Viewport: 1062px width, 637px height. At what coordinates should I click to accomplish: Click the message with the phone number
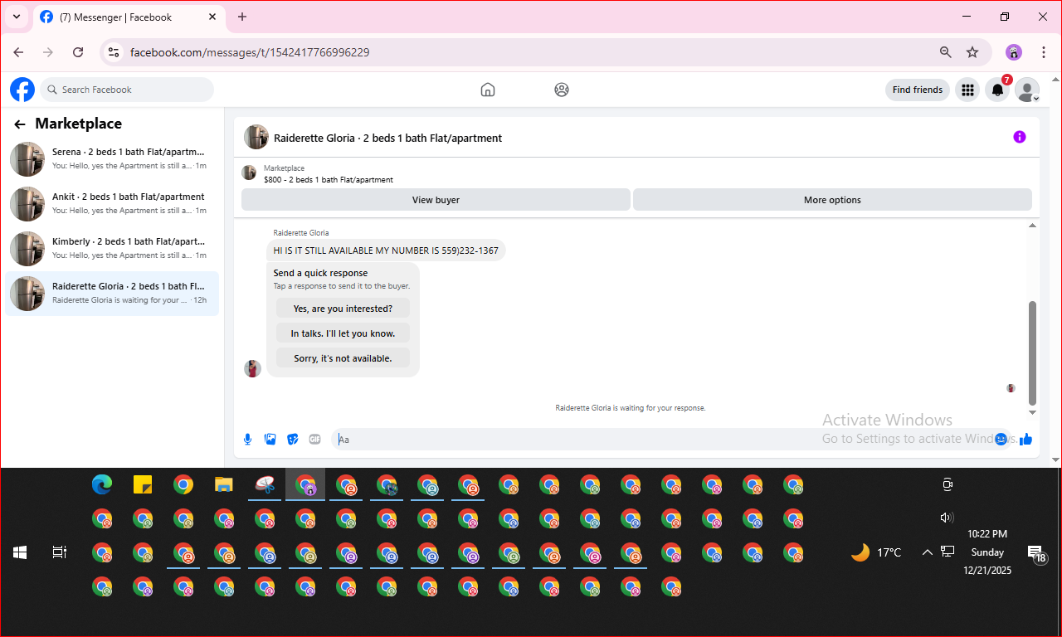[386, 250]
